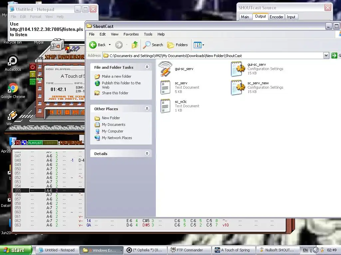Image resolution: width=341 pixels, height=255 pixels.
Task: Toggle the Folders pane button
Action: (177, 45)
